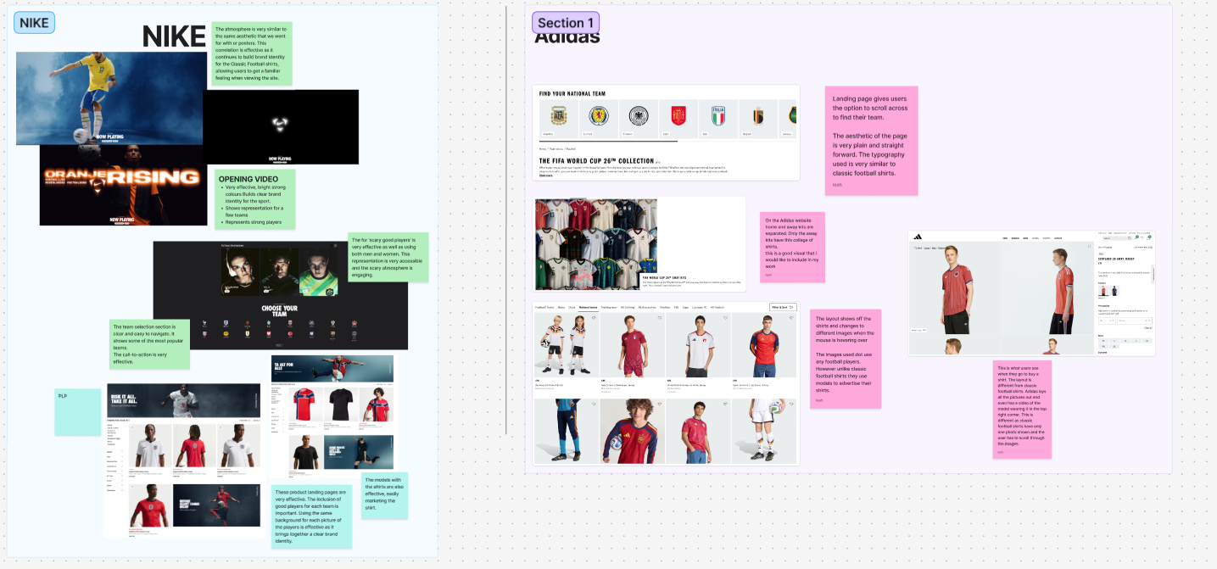Image resolution: width=1217 pixels, height=569 pixels.
Task: Select the black Nike swoosh video screenshot
Action: 281,126
